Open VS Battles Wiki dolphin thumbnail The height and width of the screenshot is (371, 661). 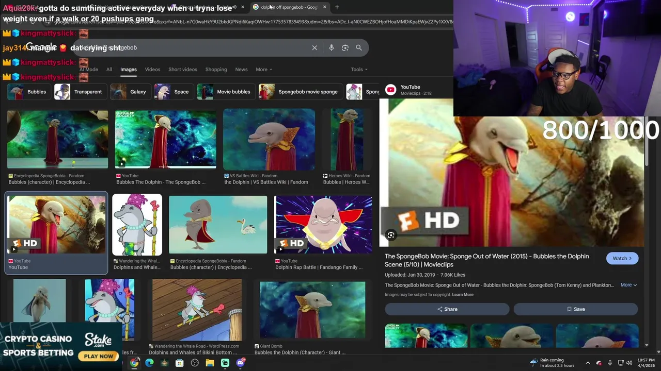click(x=269, y=139)
